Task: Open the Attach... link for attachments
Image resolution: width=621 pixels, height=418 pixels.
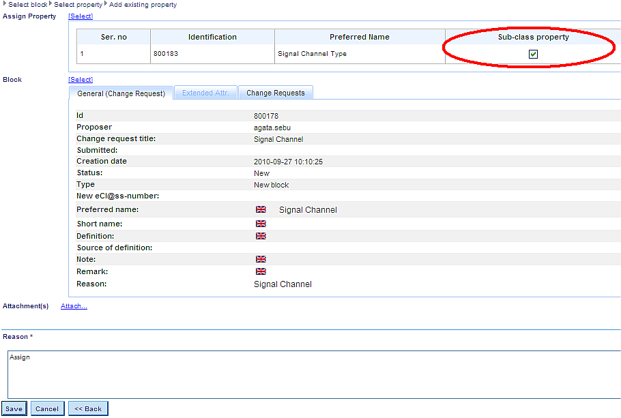Action: click(x=74, y=306)
